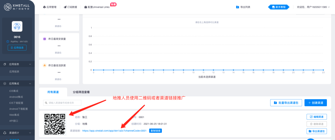This screenshot has height=140, width=335.
Task: Click the 昨日最佳活跃度 flame icon
Action: [x=45, y=65]
